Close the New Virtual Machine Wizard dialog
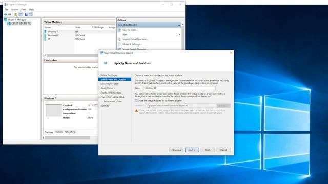This screenshot has width=328, height=184. pyautogui.click(x=231, y=53)
